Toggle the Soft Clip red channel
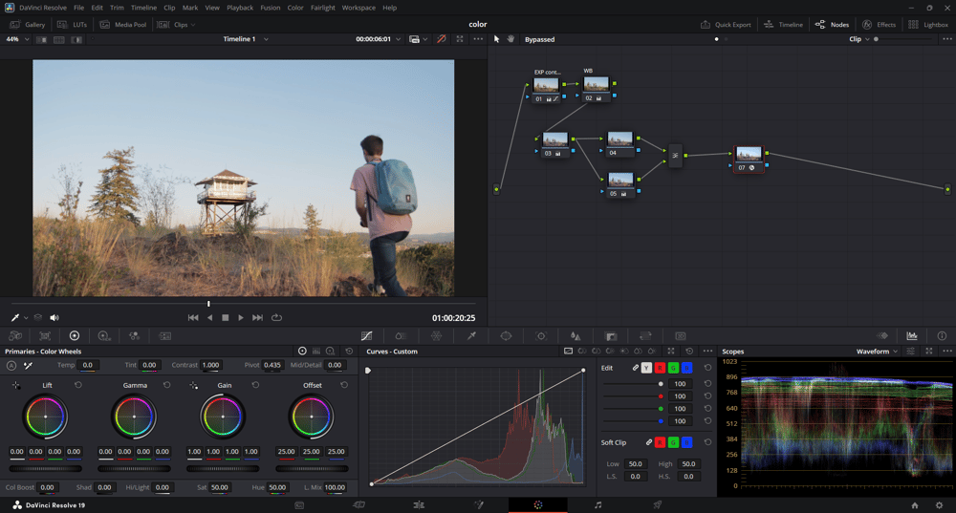956x513 pixels. click(x=660, y=442)
